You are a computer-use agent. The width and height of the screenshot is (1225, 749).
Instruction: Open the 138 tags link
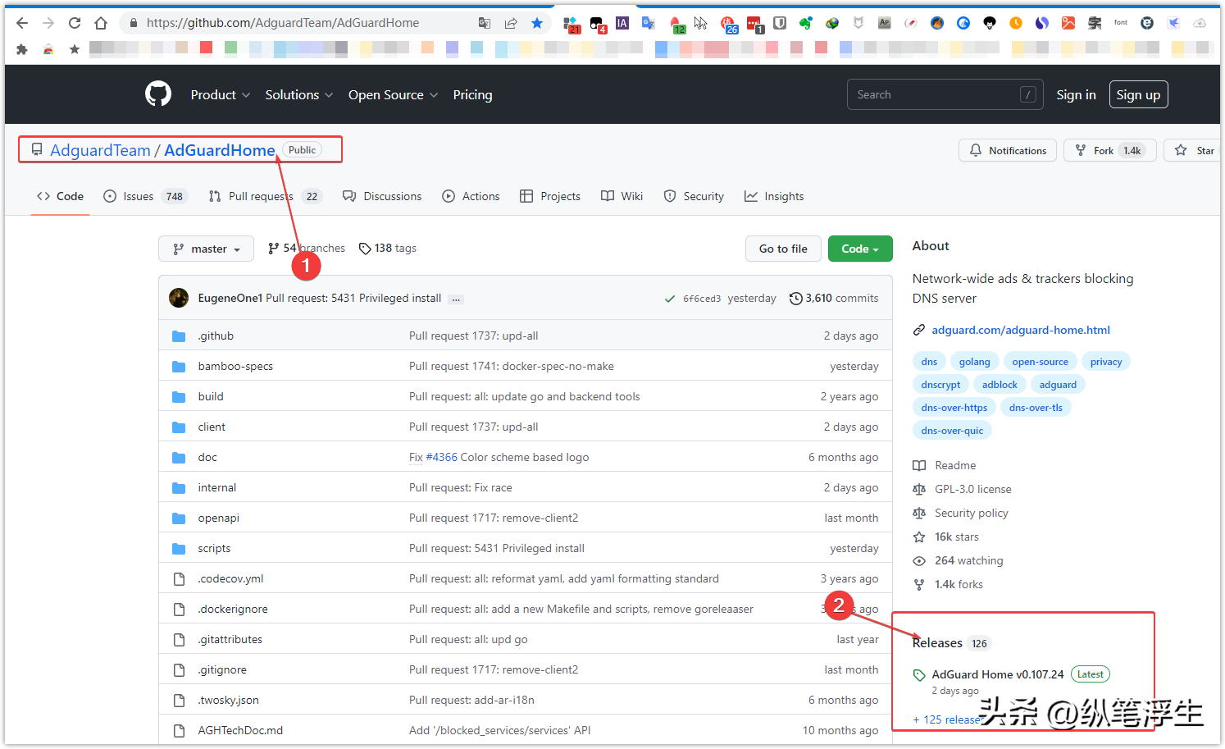[x=388, y=248]
